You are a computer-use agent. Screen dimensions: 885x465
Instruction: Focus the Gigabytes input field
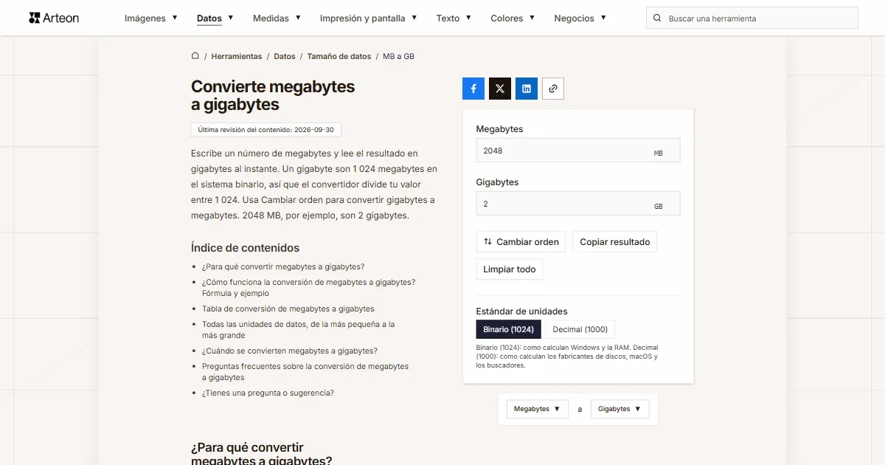tap(578, 204)
